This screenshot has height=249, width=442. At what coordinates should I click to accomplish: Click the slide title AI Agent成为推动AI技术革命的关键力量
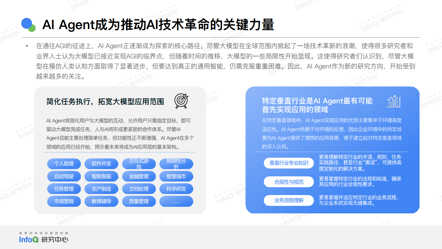pyautogui.click(x=158, y=25)
